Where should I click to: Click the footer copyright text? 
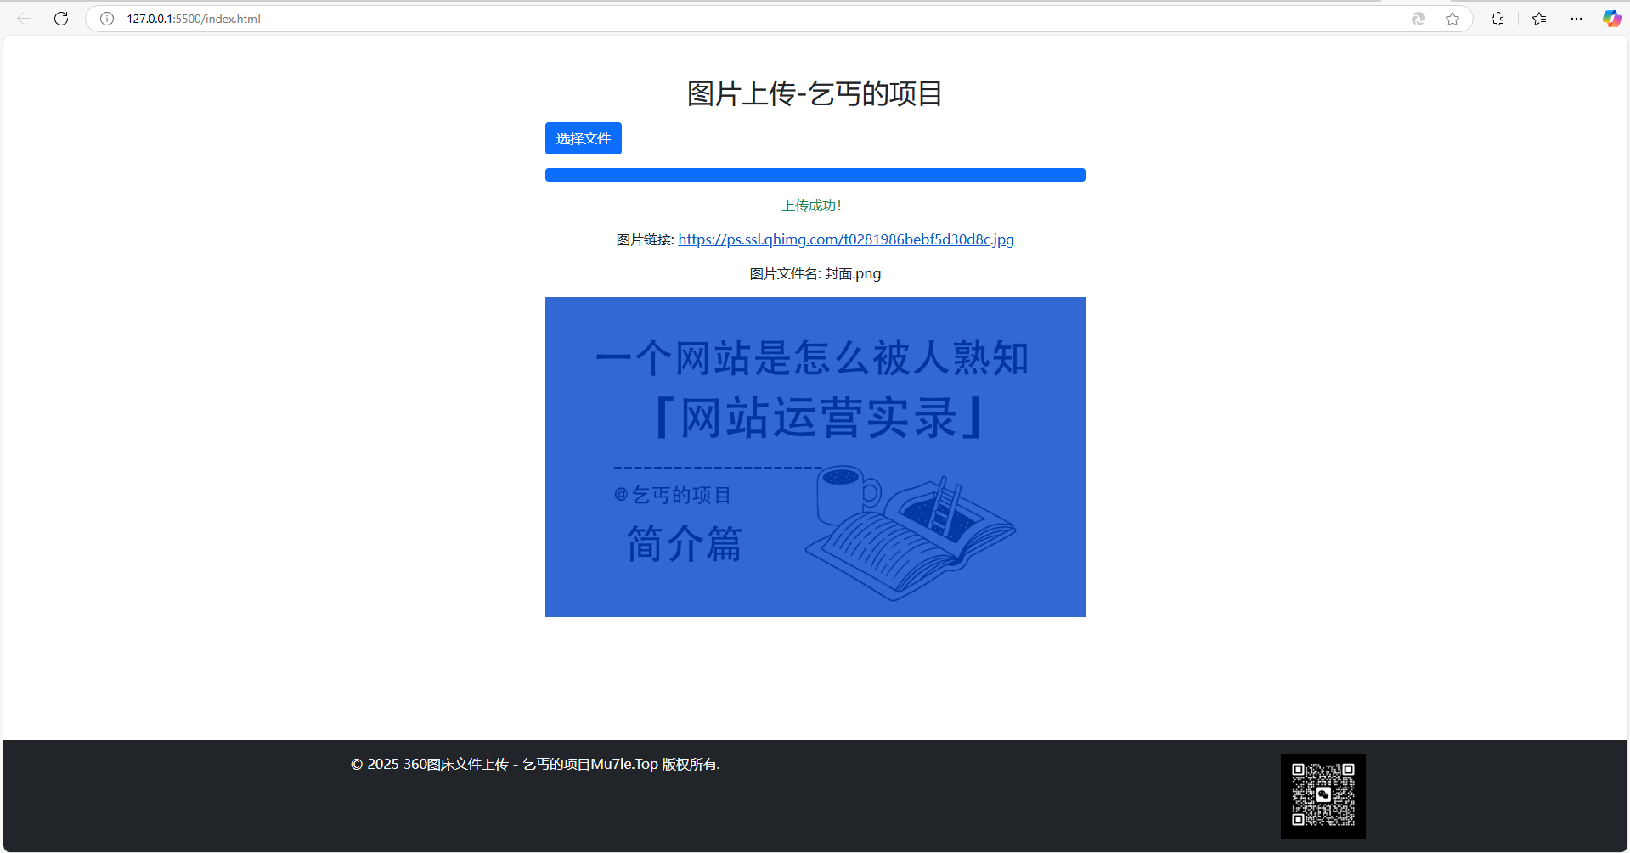coord(535,764)
